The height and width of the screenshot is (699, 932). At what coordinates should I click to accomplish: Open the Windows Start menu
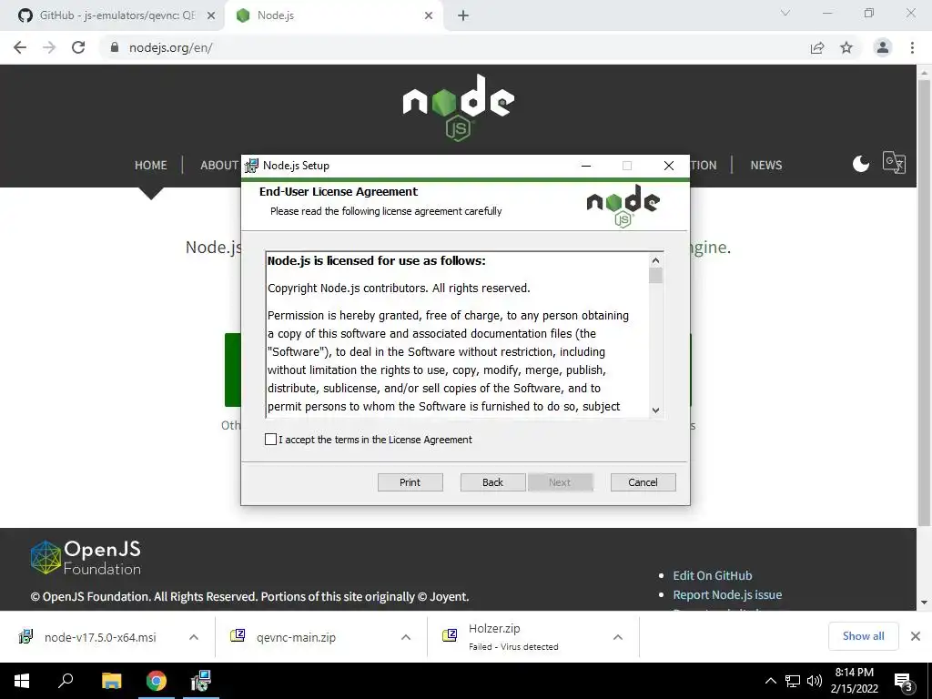point(22,681)
